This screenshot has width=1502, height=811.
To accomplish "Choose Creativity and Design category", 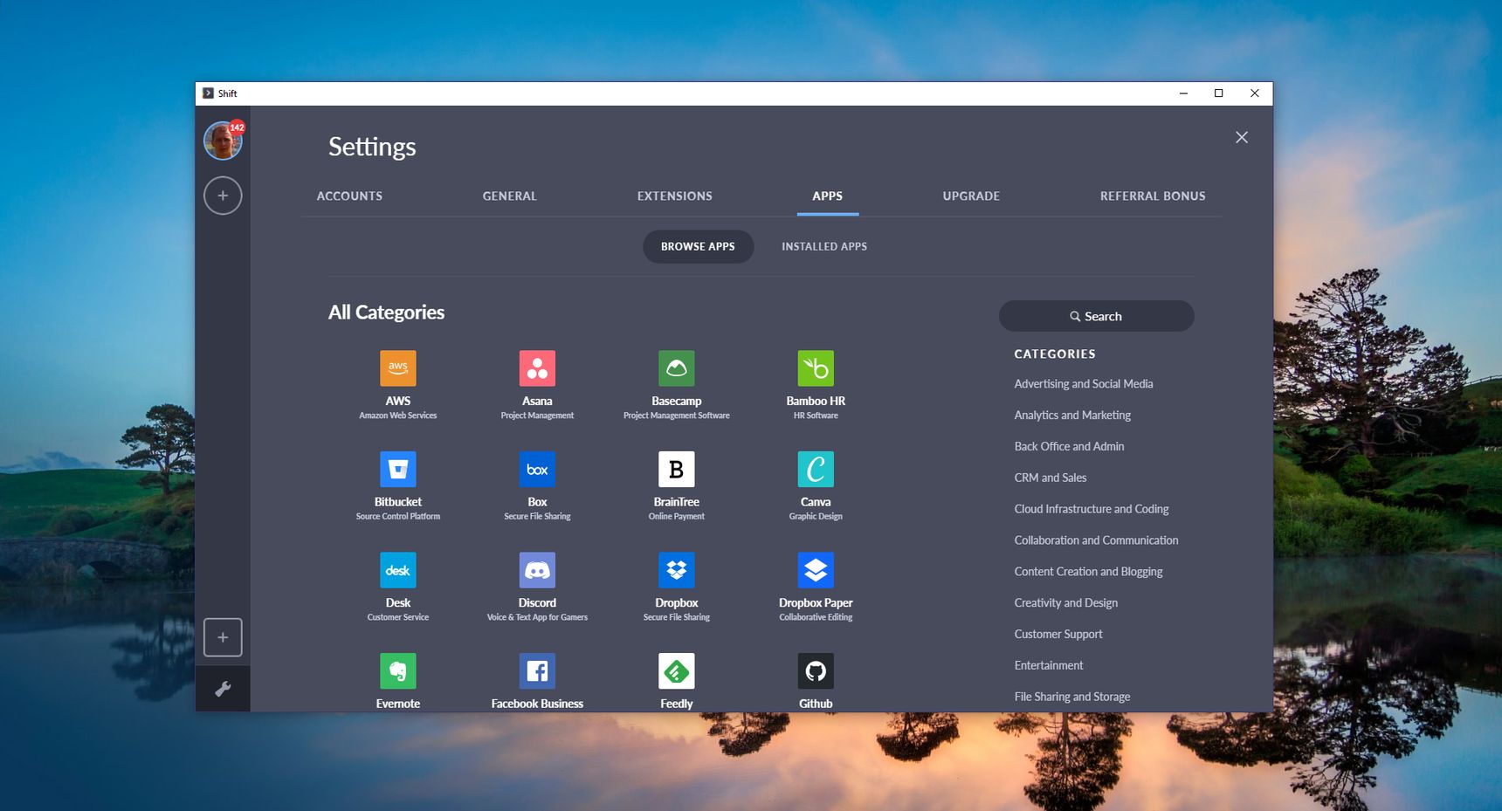I will [1066, 603].
